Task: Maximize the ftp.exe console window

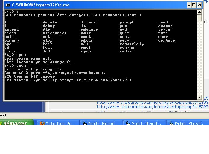Action: (x=194, y=5)
